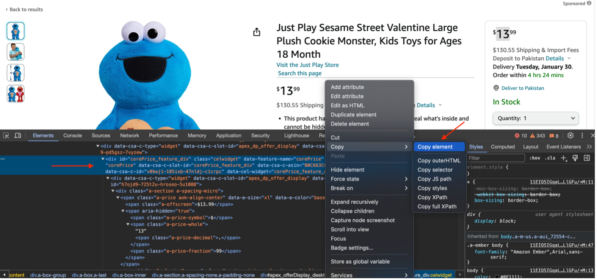Open DevTools settings gear
The height and width of the screenshot is (280, 597).
click(571, 136)
